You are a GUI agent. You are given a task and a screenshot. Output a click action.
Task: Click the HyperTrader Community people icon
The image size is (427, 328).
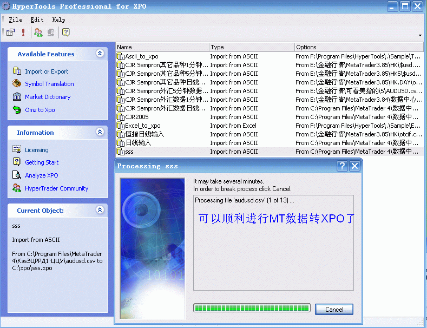[17, 188]
